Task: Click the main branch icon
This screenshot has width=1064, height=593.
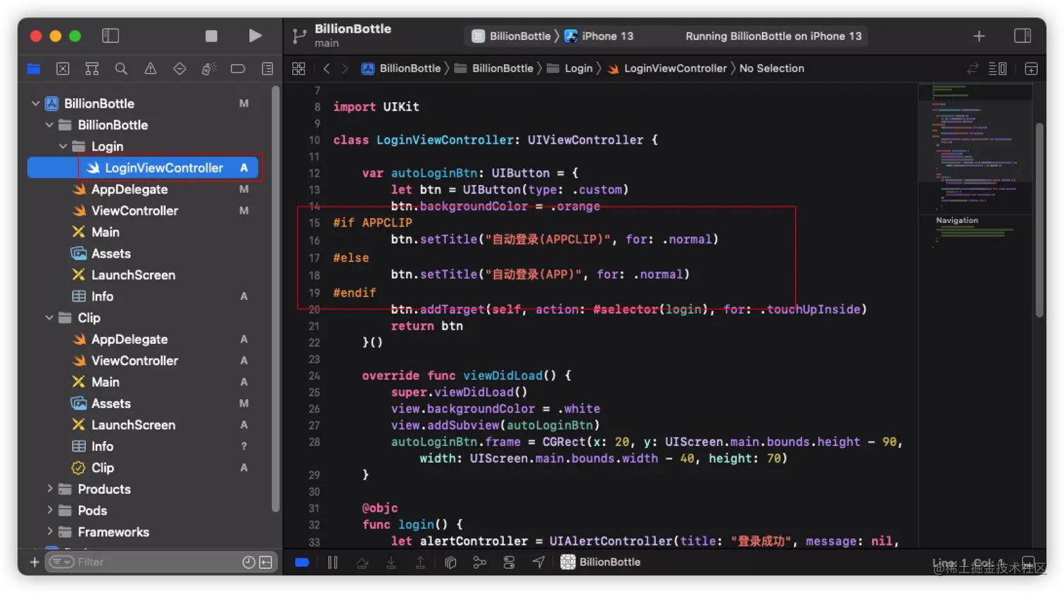Action: (300, 36)
